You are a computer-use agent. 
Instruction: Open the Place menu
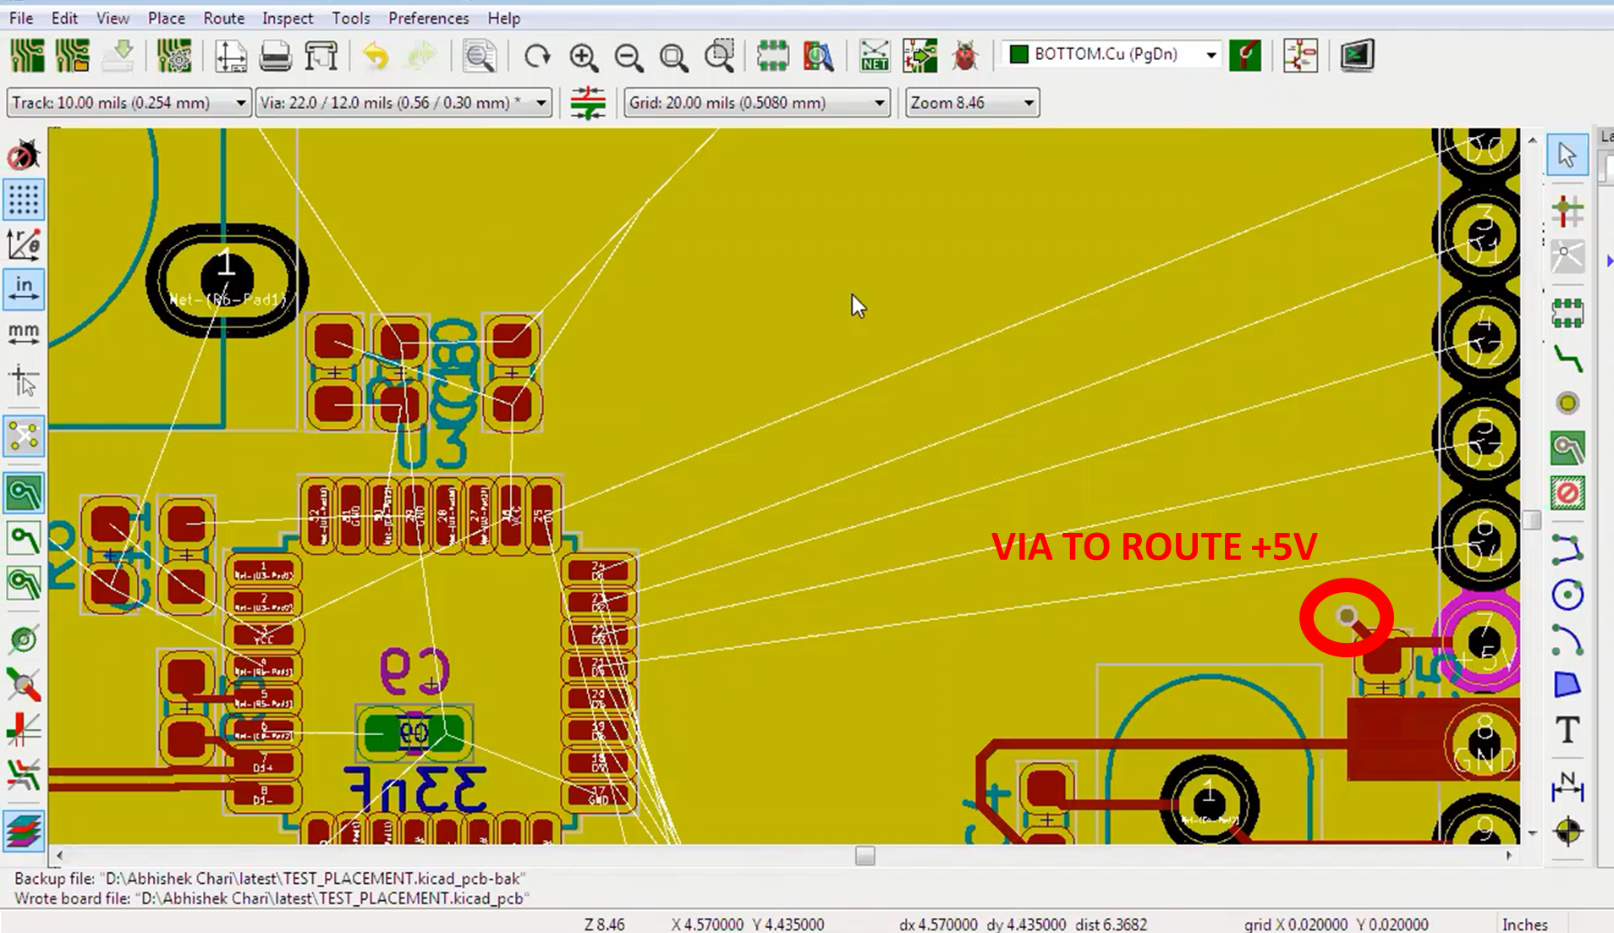[166, 18]
